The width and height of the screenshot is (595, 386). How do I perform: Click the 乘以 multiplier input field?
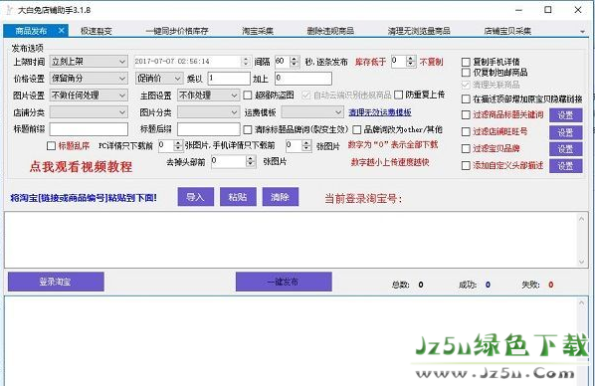point(229,79)
